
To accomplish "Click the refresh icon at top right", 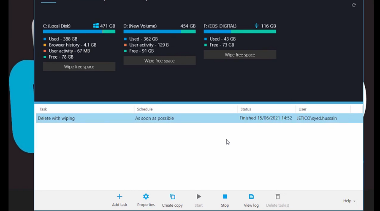I will pyautogui.click(x=354, y=5).
